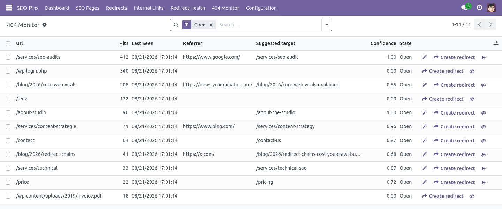Click the magic wand icon for /price
Screen dimensions: 502x209
(x=424, y=182)
